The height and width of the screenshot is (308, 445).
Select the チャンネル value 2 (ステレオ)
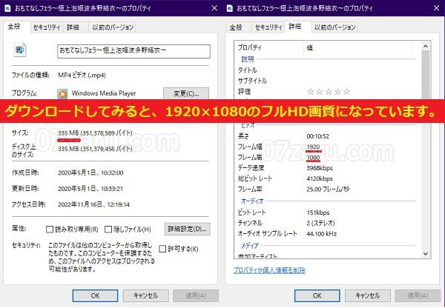[x=320, y=223]
